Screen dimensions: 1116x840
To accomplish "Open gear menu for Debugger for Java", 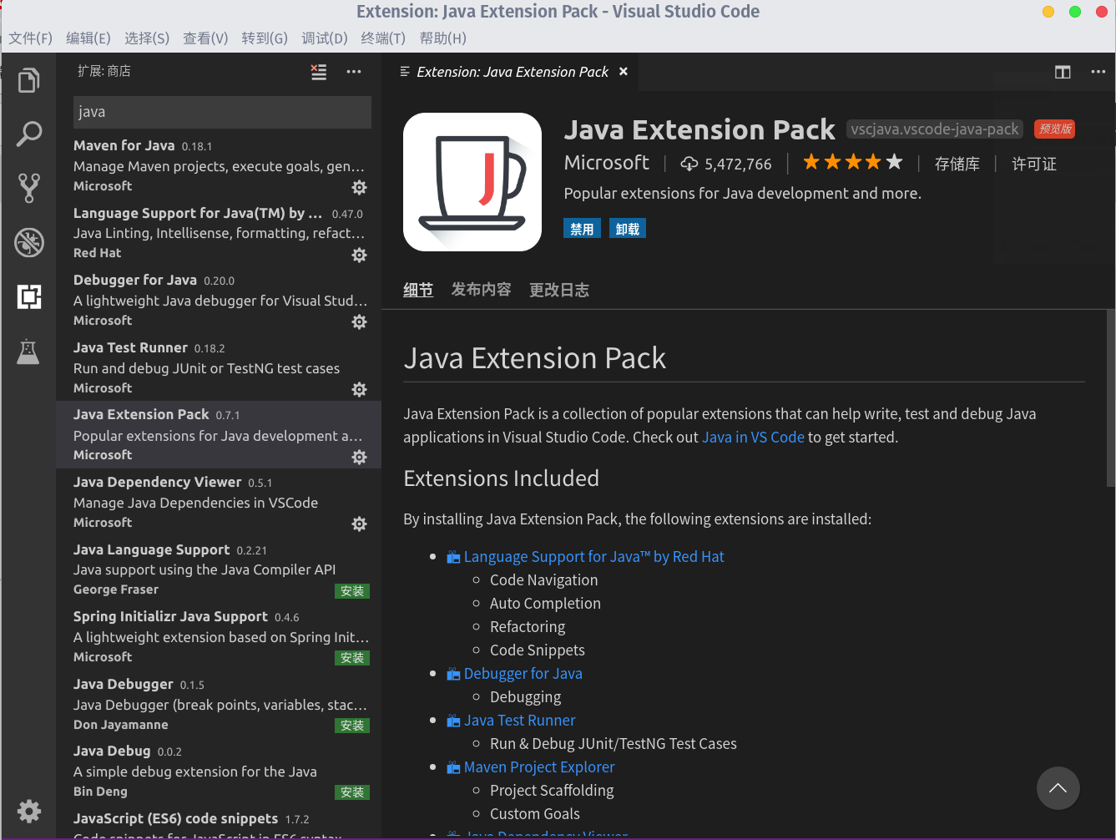I will pos(359,321).
